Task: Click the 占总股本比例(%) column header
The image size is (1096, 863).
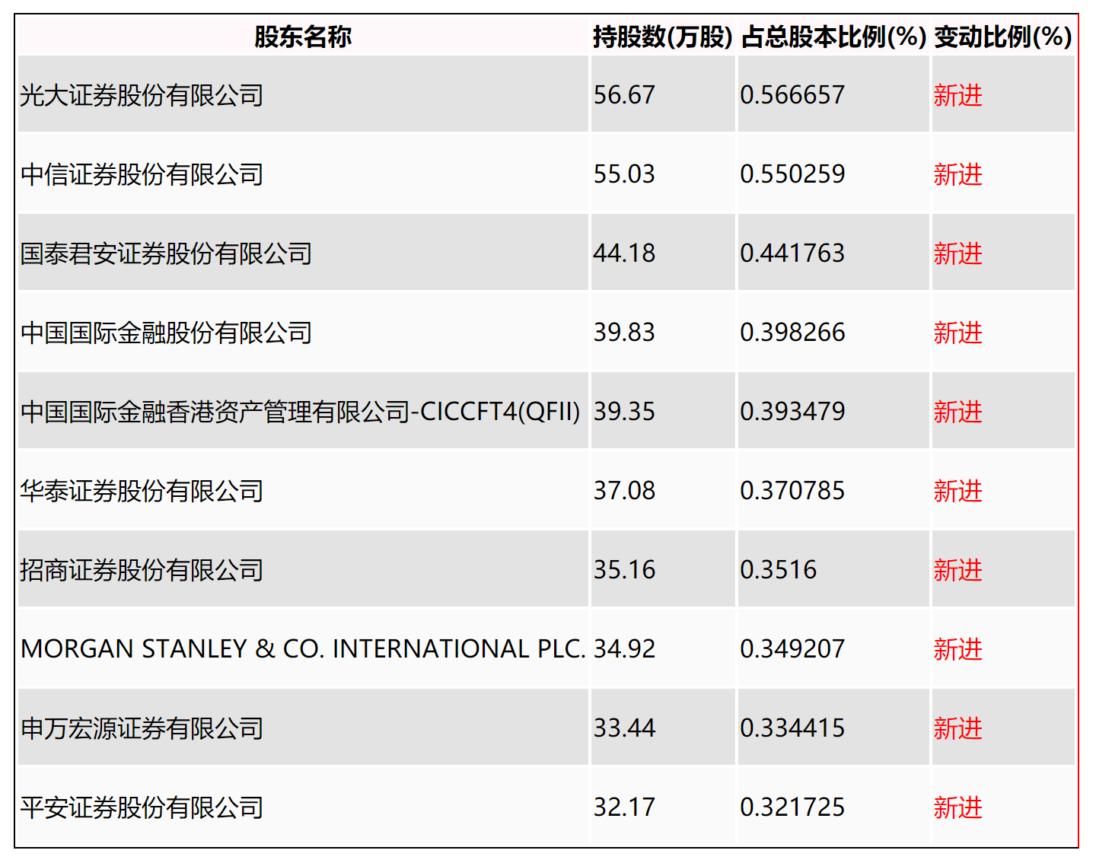Action: tap(833, 37)
